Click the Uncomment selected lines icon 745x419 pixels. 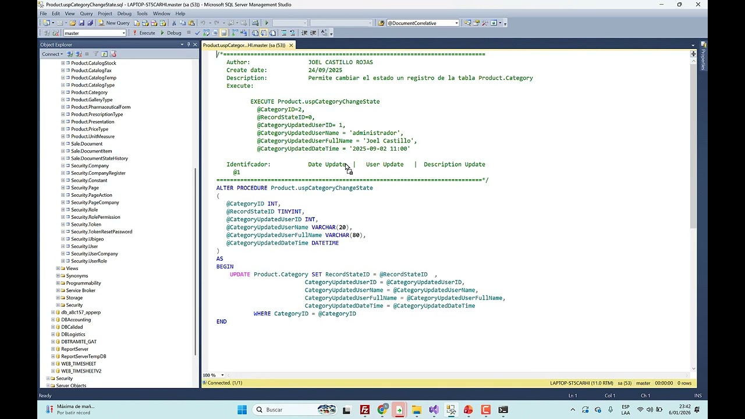tap(293, 33)
